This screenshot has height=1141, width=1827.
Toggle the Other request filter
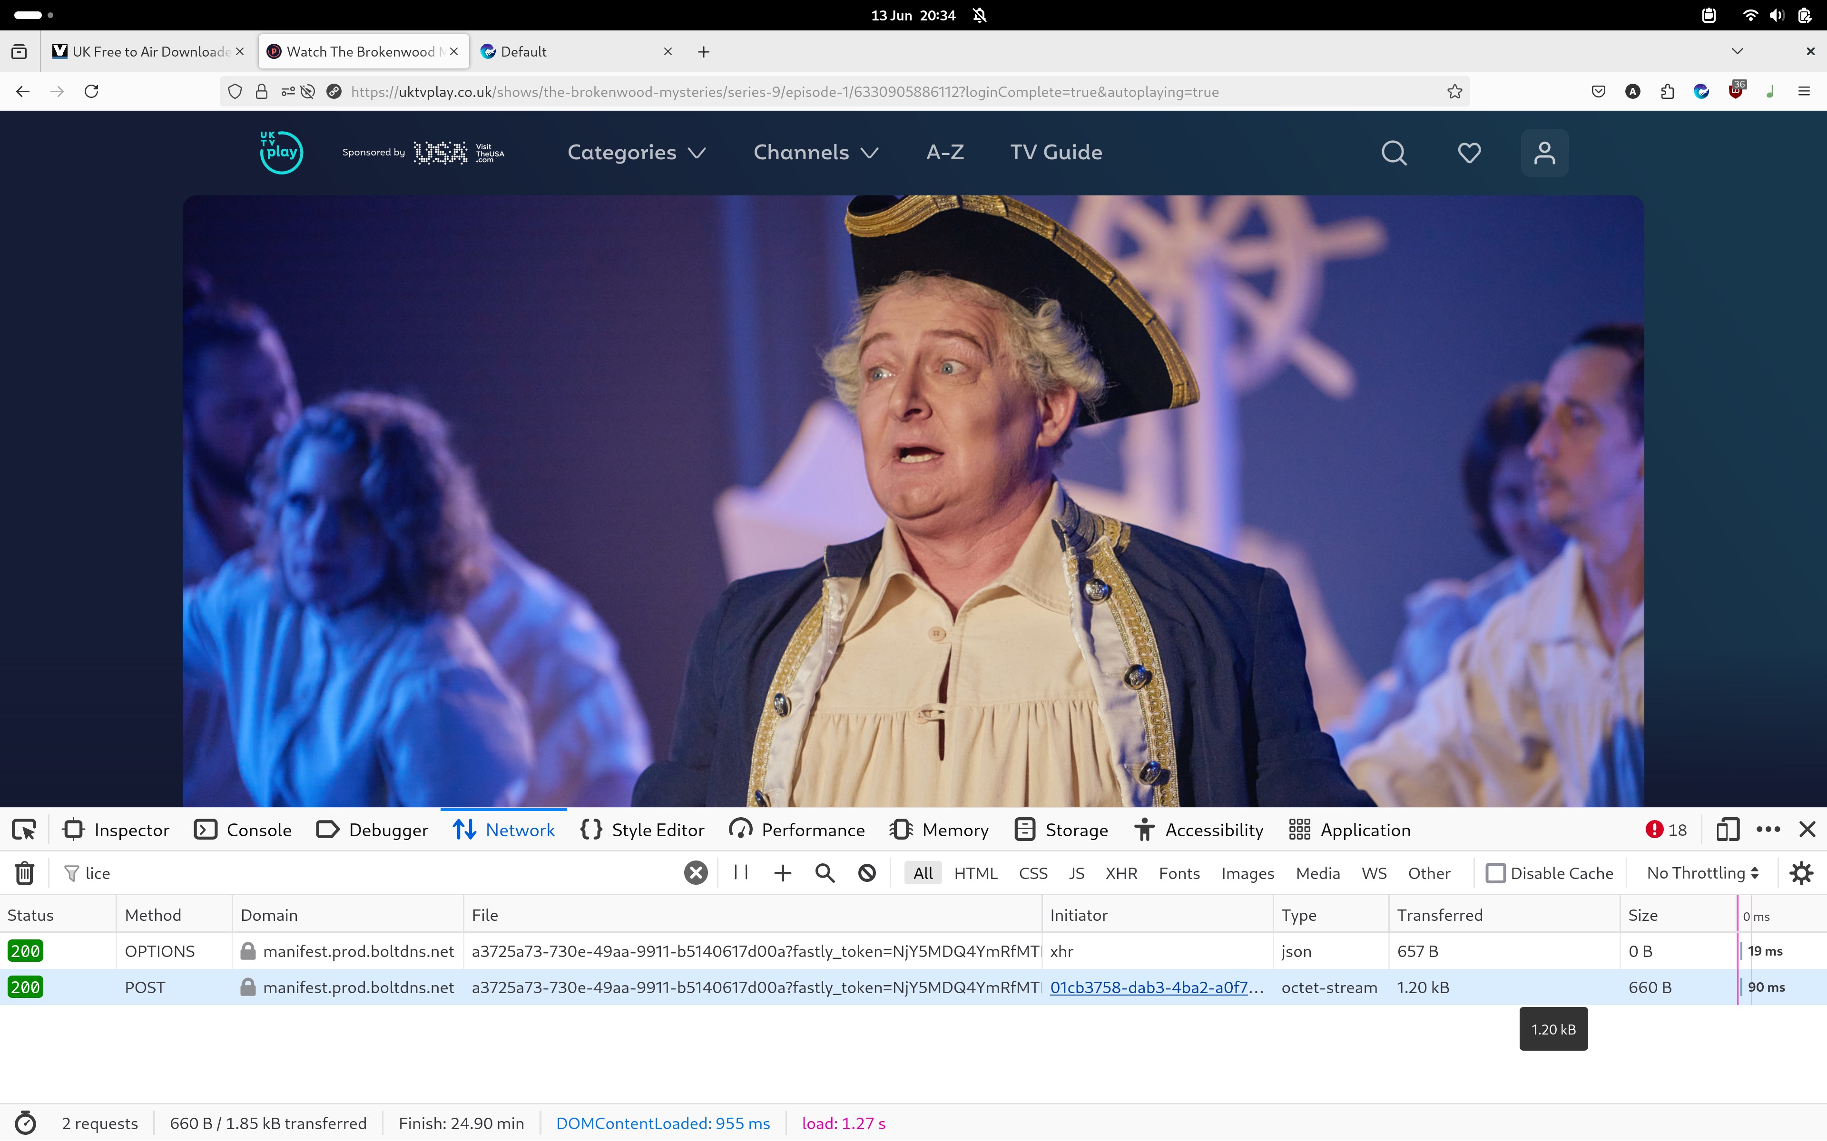[x=1428, y=873]
